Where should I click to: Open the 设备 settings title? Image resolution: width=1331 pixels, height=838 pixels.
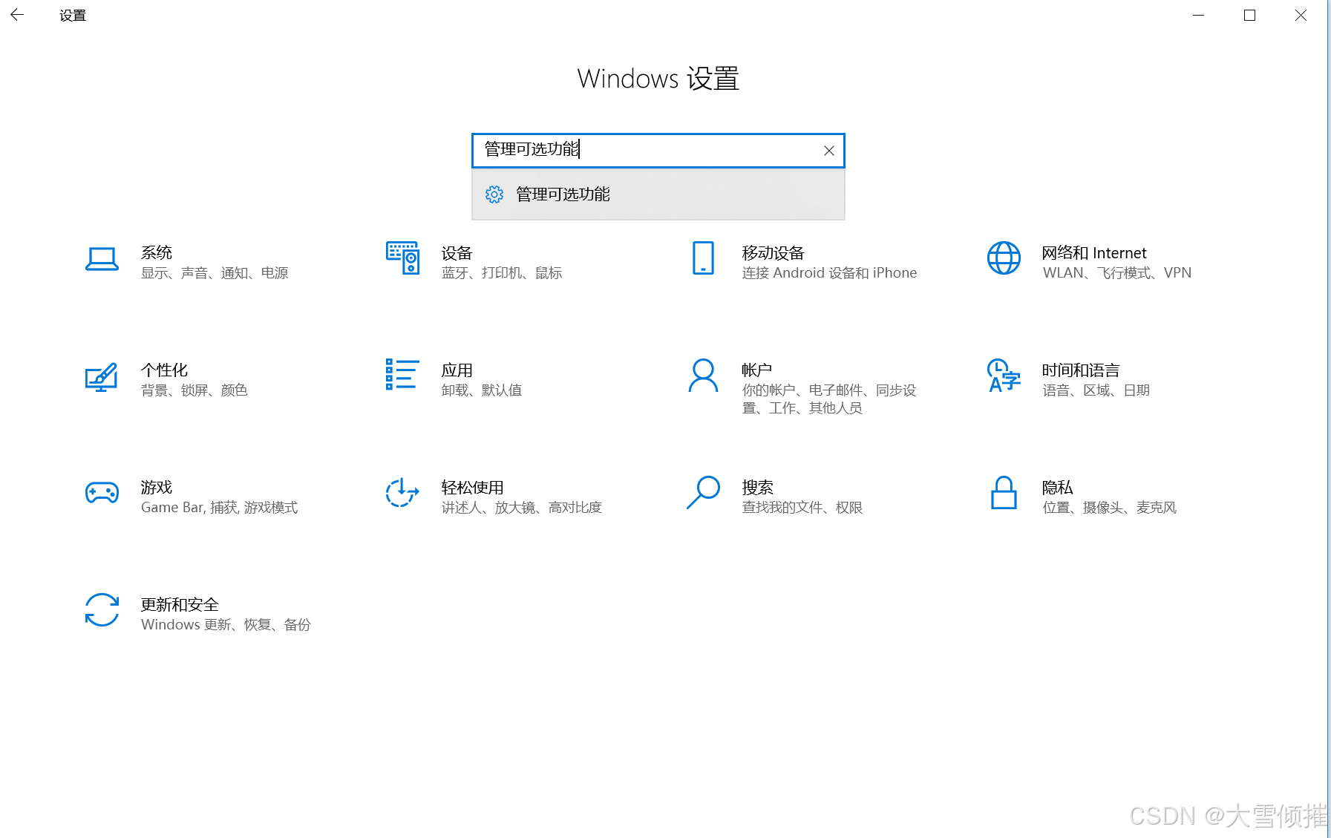457,252
